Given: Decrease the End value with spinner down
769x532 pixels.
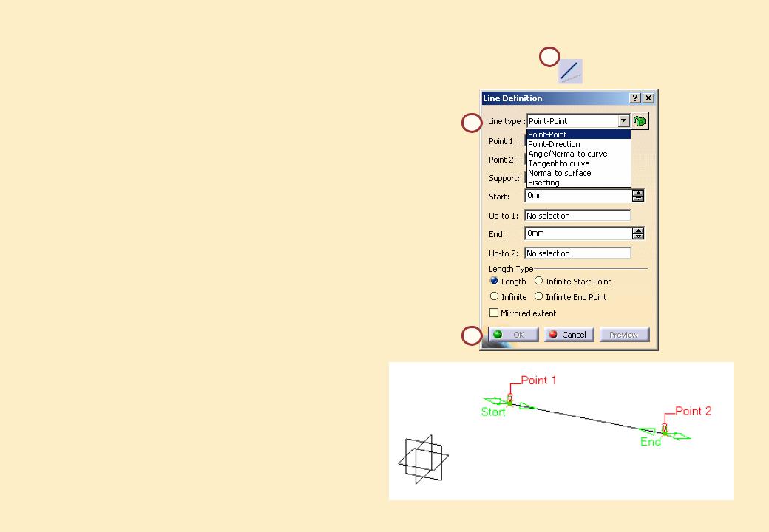Looking at the screenshot, I should click(x=638, y=236).
